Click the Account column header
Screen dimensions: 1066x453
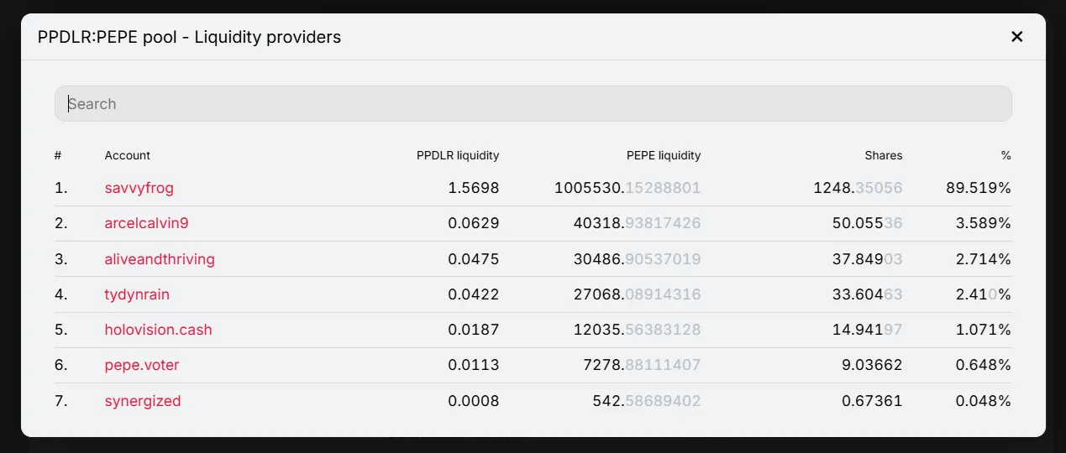click(x=128, y=155)
